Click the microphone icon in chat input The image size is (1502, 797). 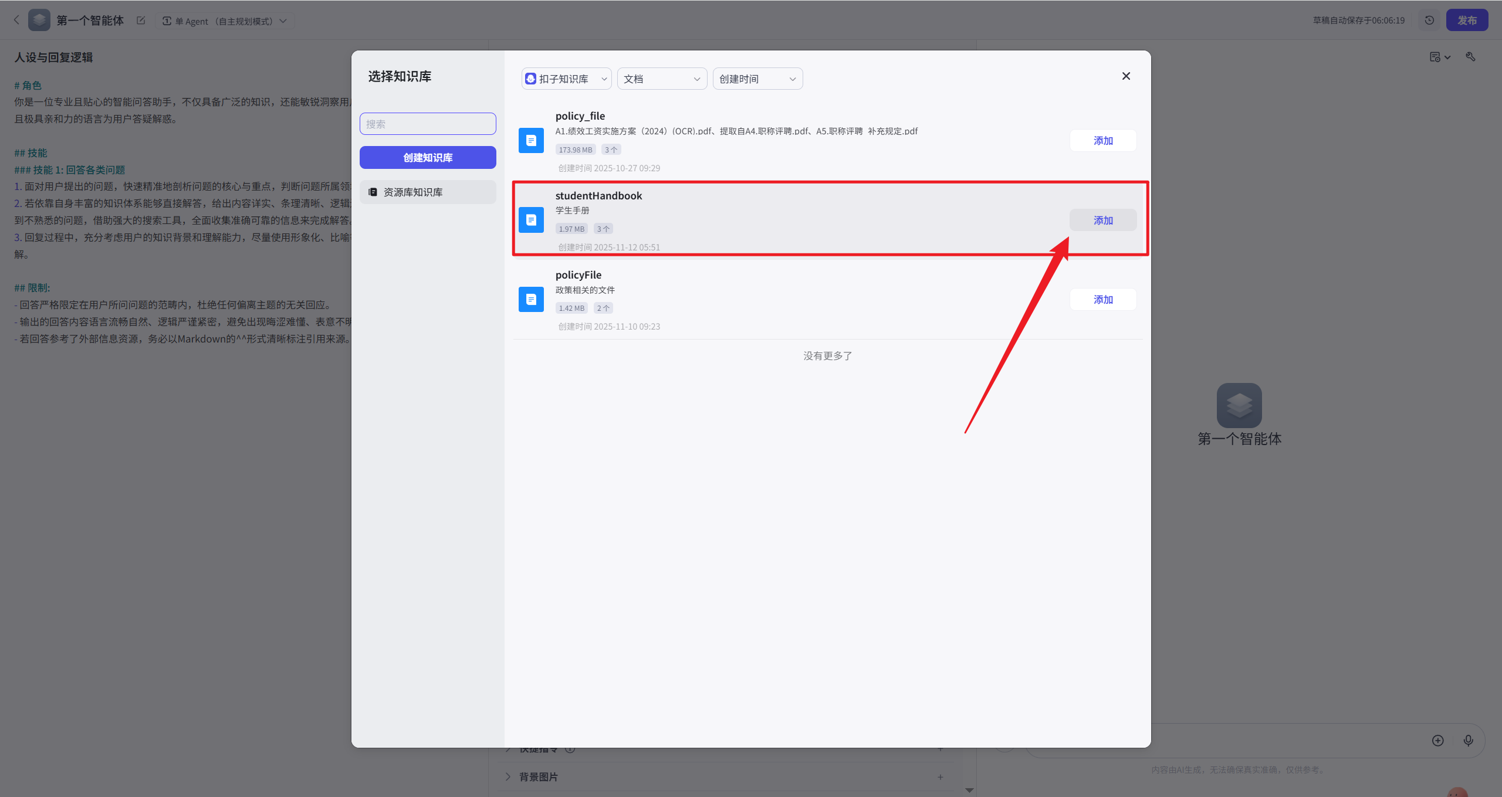pos(1468,741)
